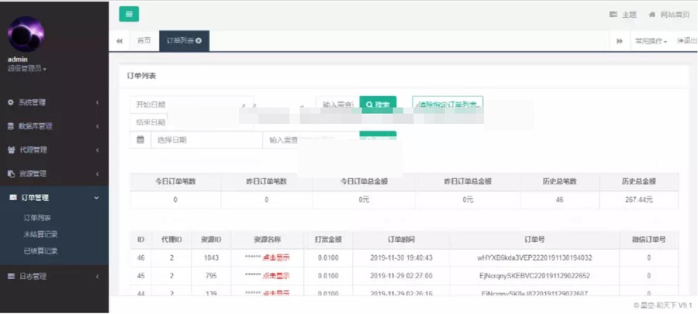The width and height of the screenshot is (698, 314).
Task: Select 未结算记录 in the sidebar
Action: [40, 234]
